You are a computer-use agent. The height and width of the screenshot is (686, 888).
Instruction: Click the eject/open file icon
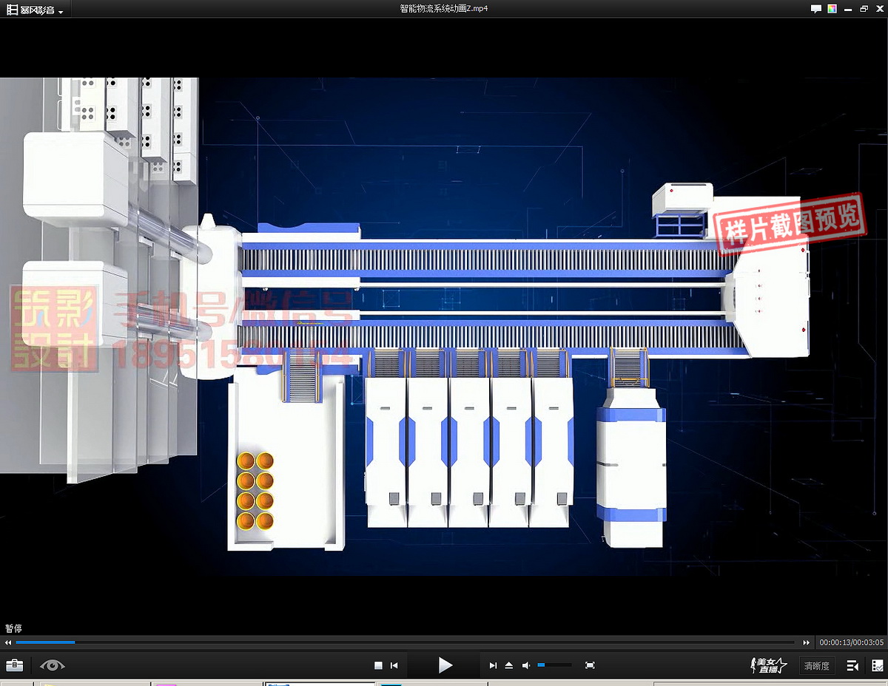(509, 665)
